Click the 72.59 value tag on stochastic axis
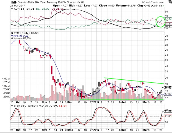 pyautogui.click(x=168, y=111)
